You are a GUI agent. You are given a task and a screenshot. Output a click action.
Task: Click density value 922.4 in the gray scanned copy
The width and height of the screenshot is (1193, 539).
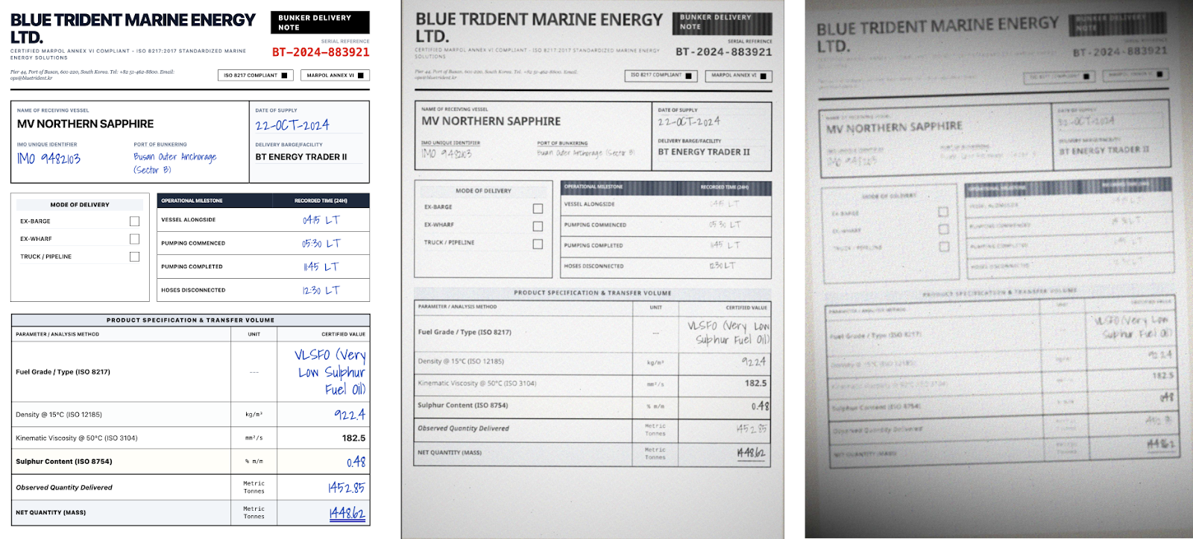pos(754,362)
